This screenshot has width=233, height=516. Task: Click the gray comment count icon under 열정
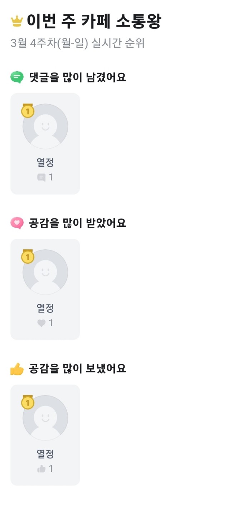tap(42, 177)
